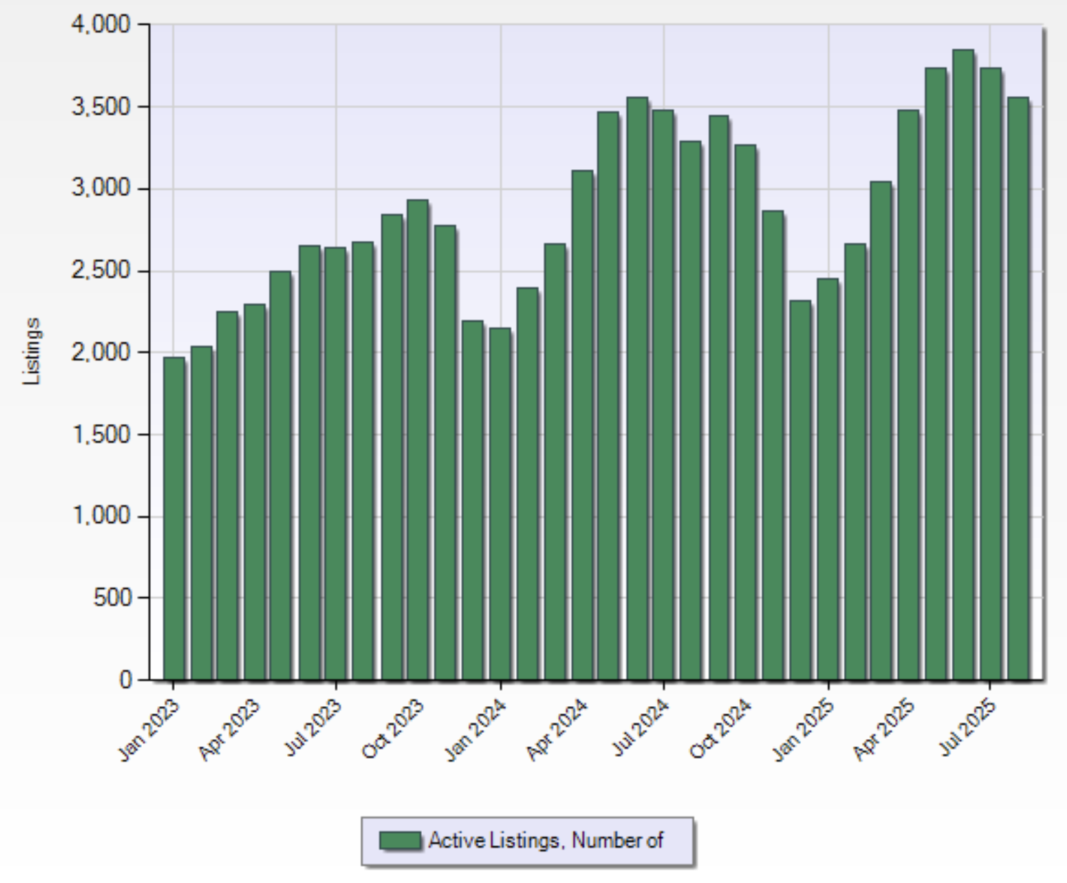This screenshot has width=1067, height=883.
Task: Click the 'Active Listings, Number of' legend text
Action: point(545,840)
